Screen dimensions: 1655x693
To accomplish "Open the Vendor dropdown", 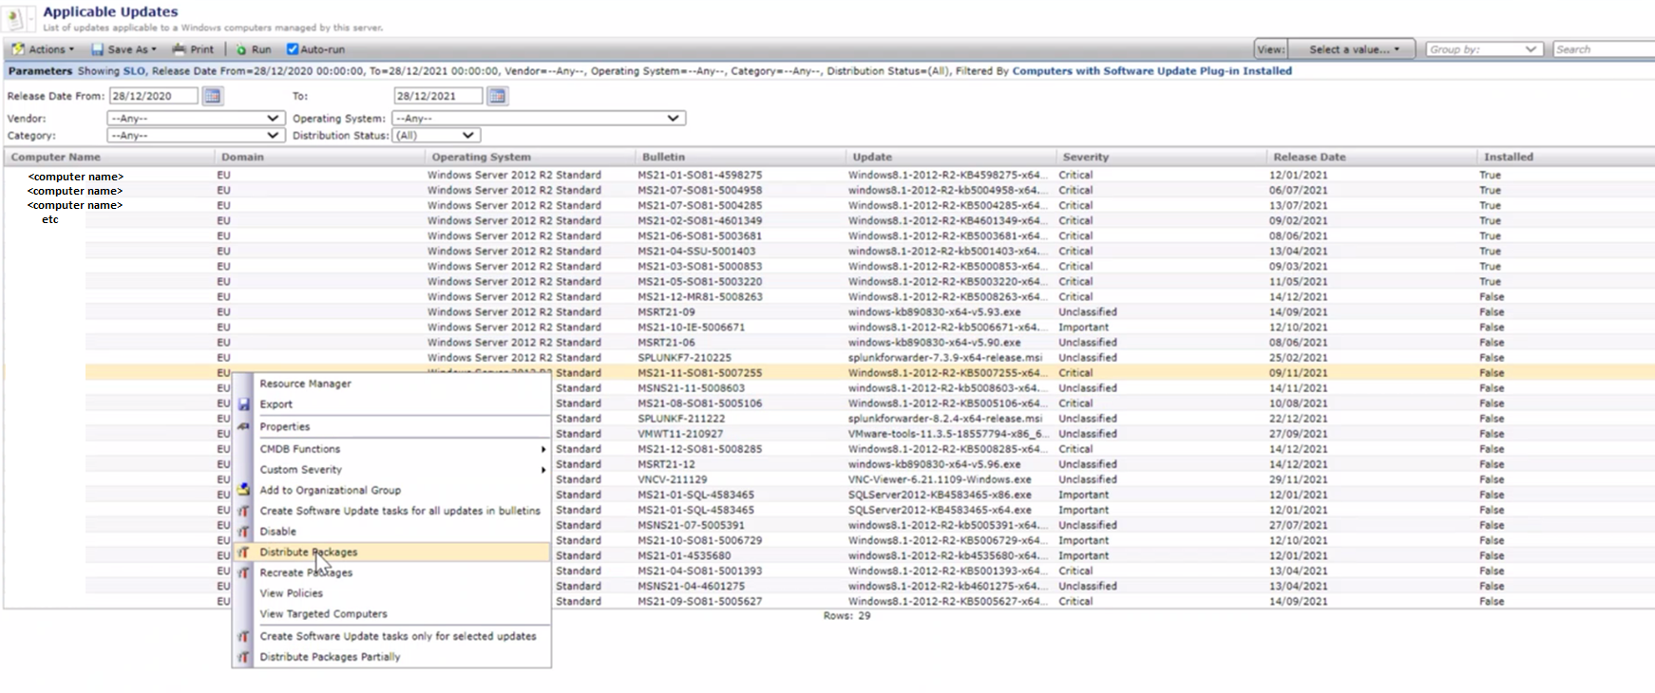I will pos(195,119).
